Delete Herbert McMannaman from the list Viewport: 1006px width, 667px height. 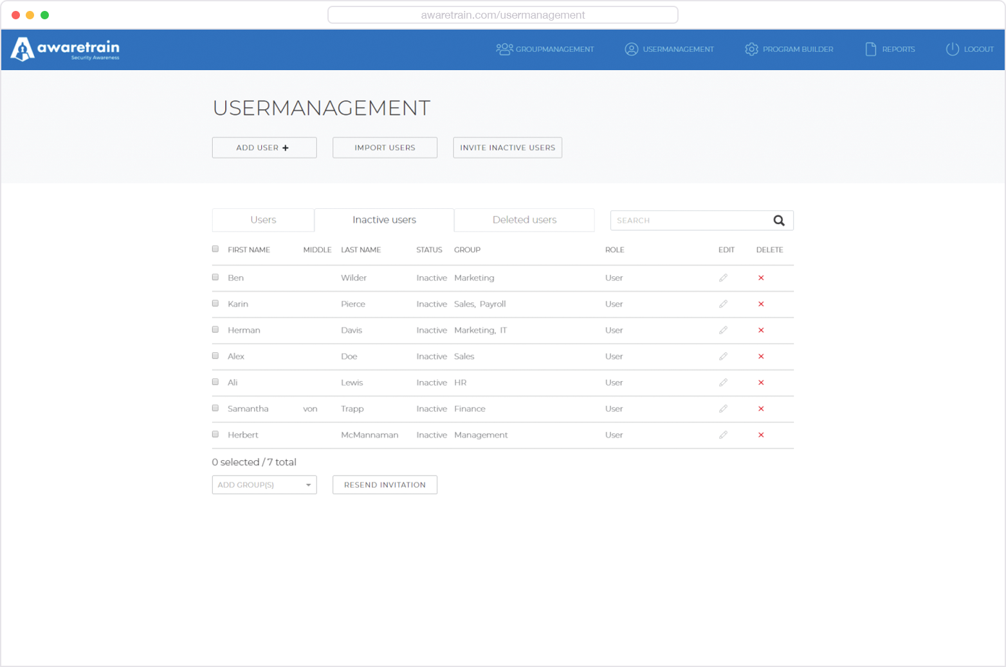pyautogui.click(x=760, y=435)
